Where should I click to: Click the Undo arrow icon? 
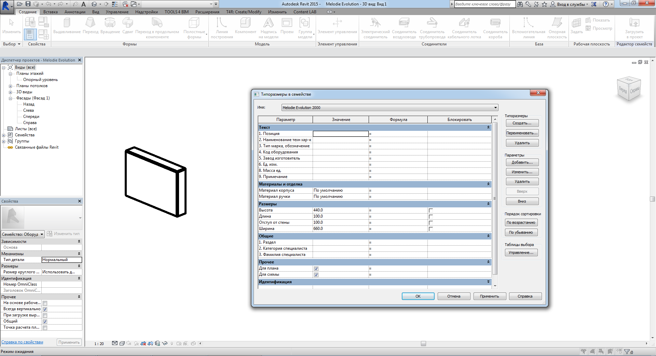[x=48, y=4]
